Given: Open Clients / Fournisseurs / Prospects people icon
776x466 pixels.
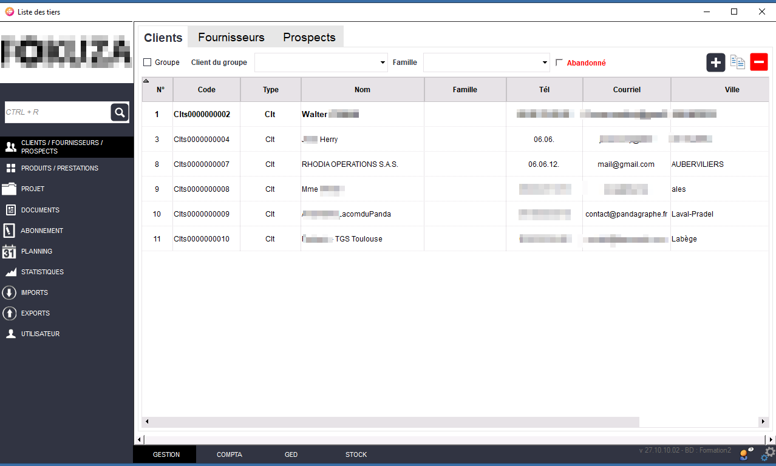Looking at the screenshot, I should 10,147.
